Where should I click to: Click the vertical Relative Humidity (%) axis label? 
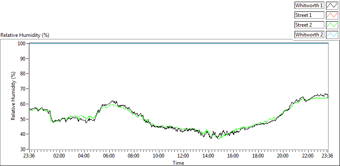pos(14,96)
